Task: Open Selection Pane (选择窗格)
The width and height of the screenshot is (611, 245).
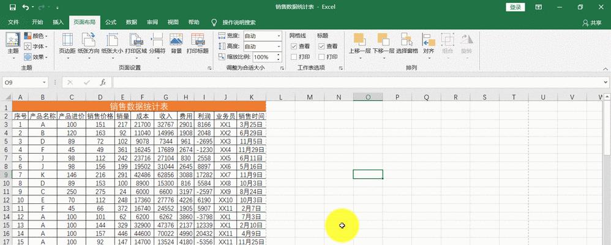Action: coord(407,43)
